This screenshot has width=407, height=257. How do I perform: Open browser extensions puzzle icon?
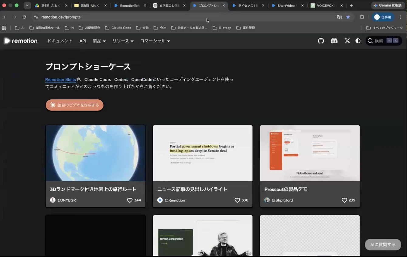tap(361, 17)
